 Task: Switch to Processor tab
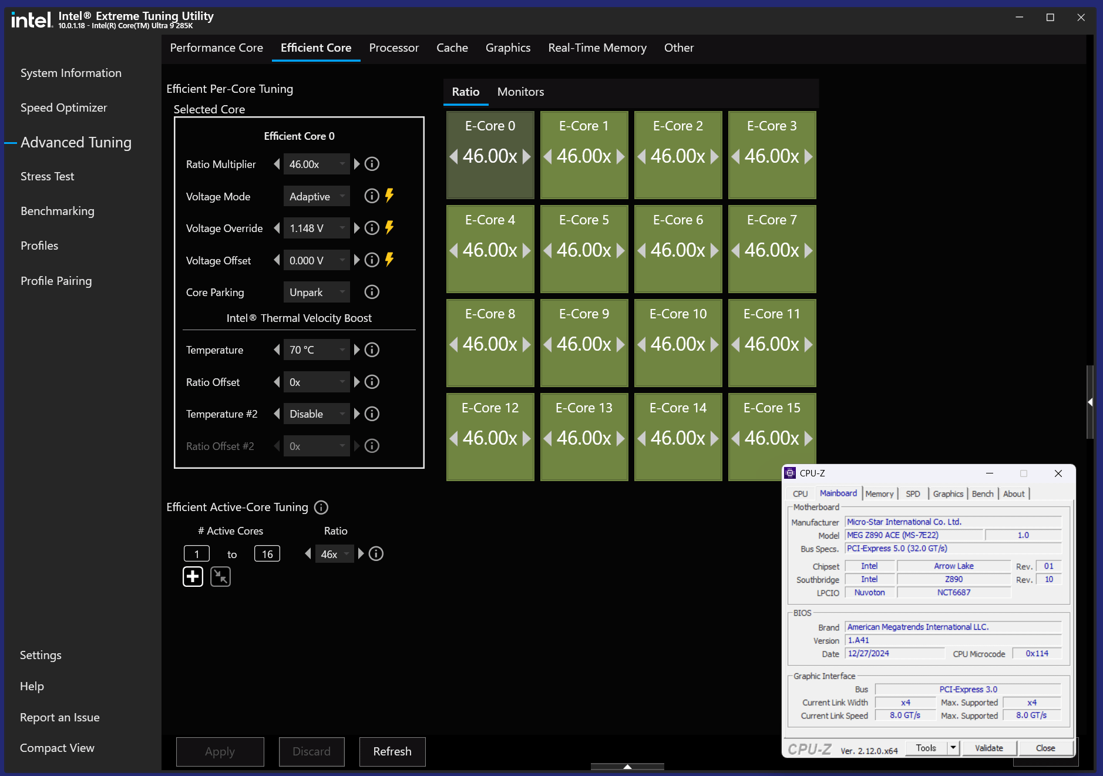[x=394, y=48]
